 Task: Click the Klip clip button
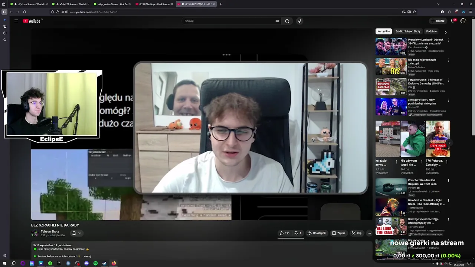click(x=357, y=233)
